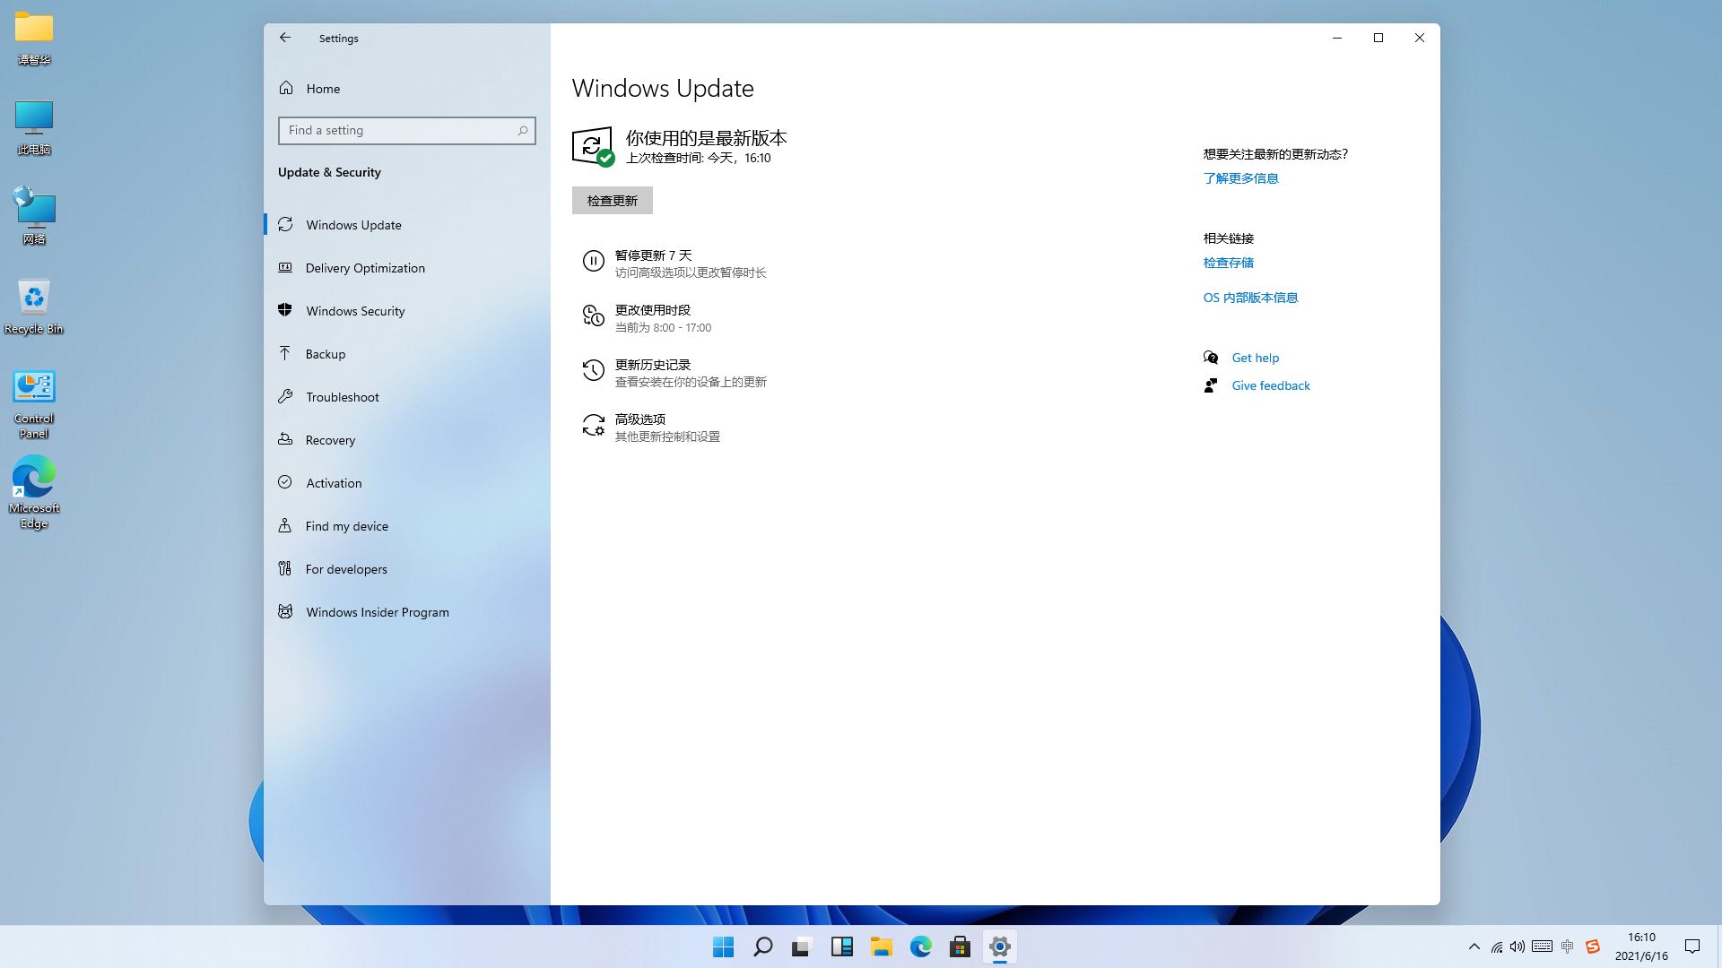Open Windows Insider Program page
The width and height of the screenshot is (1722, 968).
377,612
